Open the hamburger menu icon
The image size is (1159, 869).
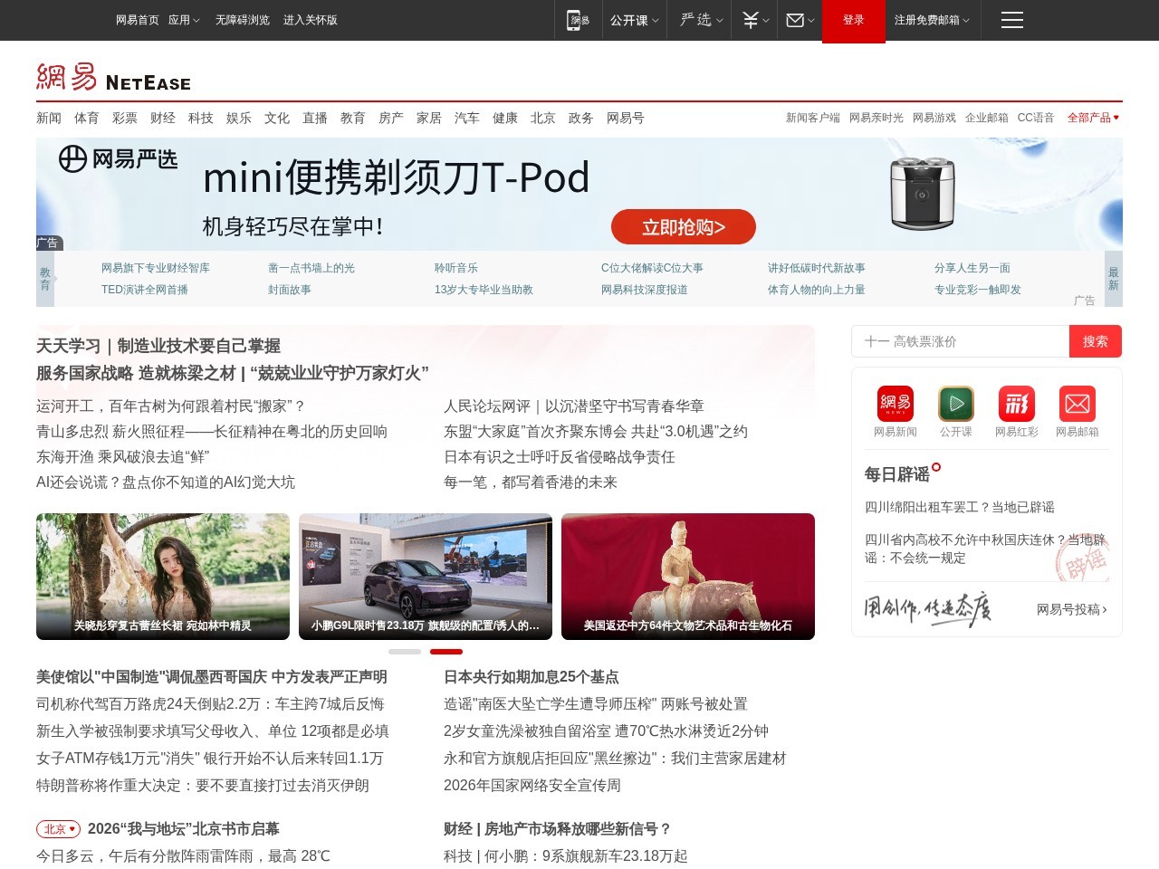1012,20
